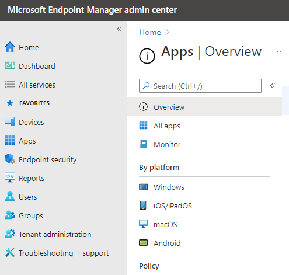The width and height of the screenshot is (289, 275).
Task: Click the Endpoint security shield icon
Action: point(10,159)
